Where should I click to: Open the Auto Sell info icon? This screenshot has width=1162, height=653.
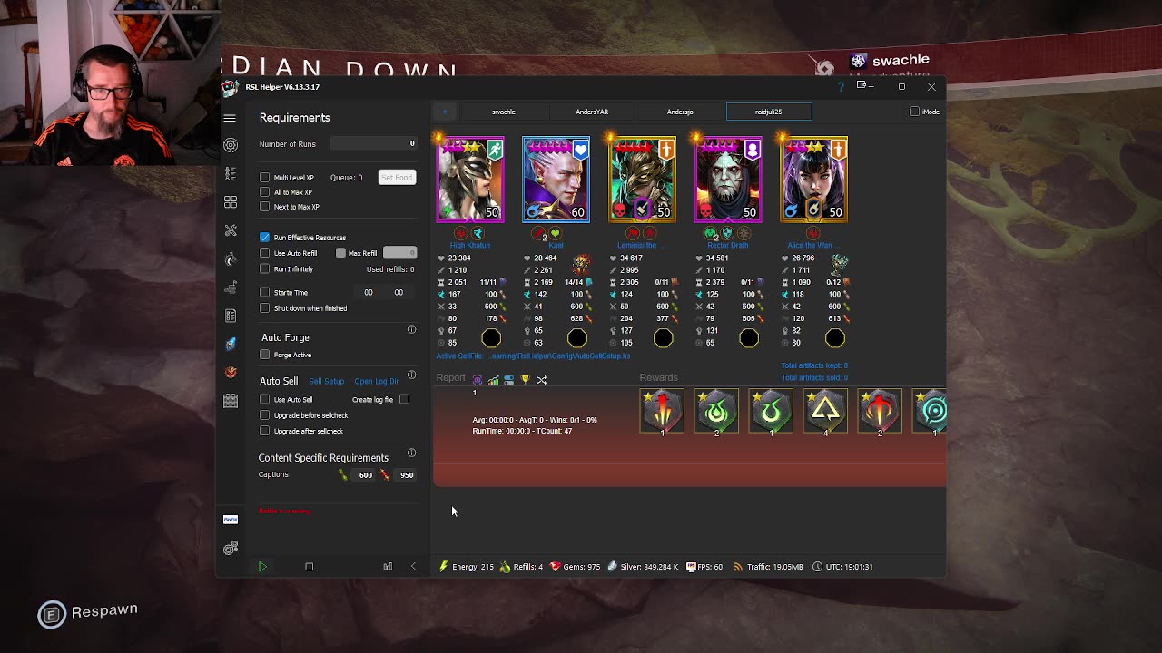411,375
